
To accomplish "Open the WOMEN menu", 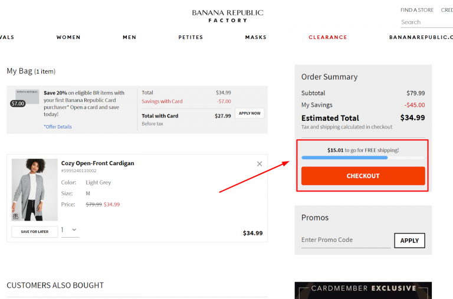I will coord(68,37).
